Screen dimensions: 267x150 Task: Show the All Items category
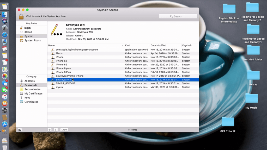tap(29, 81)
